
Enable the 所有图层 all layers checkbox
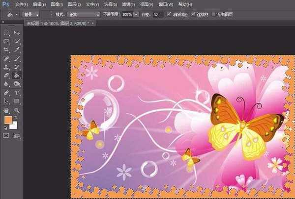[213, 15]
